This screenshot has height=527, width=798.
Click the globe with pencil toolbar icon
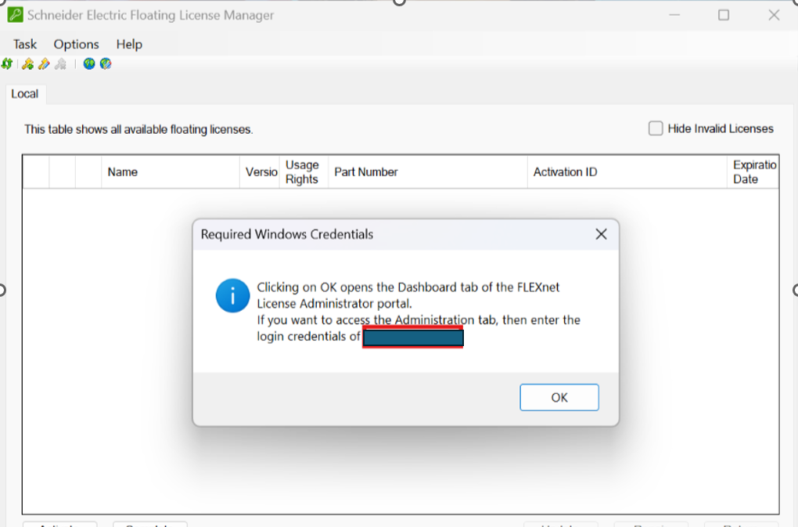[x=106, y=63]
